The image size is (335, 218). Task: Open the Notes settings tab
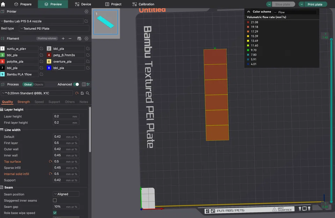84,102
